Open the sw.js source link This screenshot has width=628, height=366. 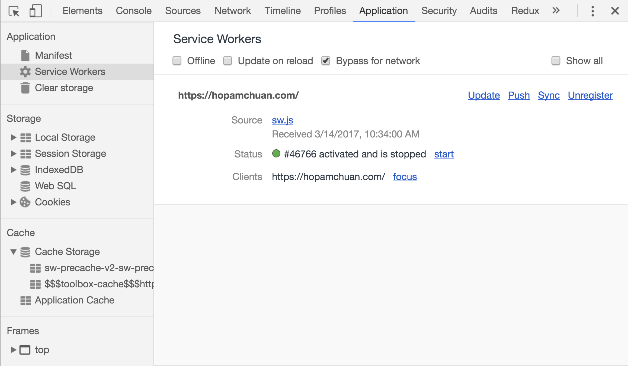click(x=282, y=120)
